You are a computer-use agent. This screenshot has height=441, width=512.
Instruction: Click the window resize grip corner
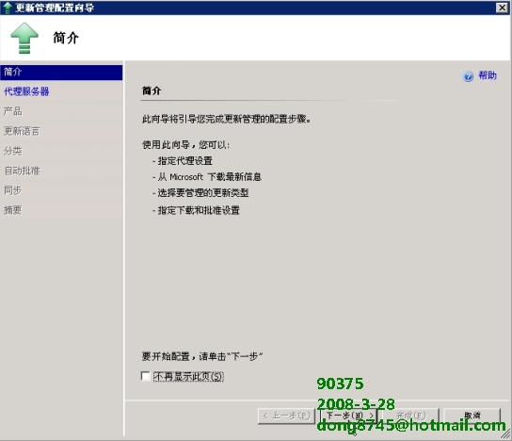[x=505, y=434]
